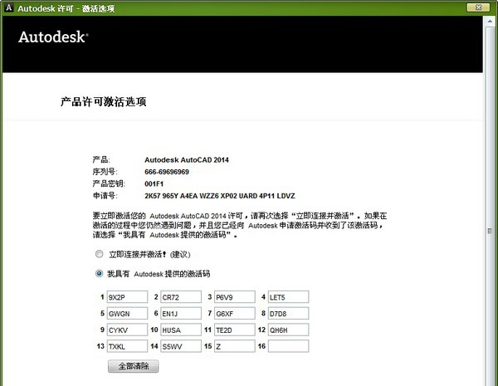
Task: Click activation code field 4 containing LET5
Action: pos(288,296)
